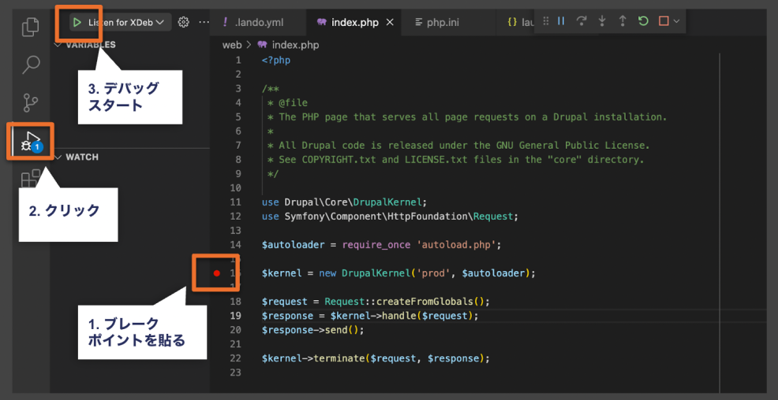Image resolution: width=778 pixels, height=400 pixels.
Task: Open the Source Control view
Action: pos(31,102)
